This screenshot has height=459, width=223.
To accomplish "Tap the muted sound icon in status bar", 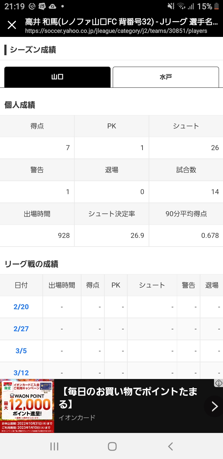I will (171, 6).
